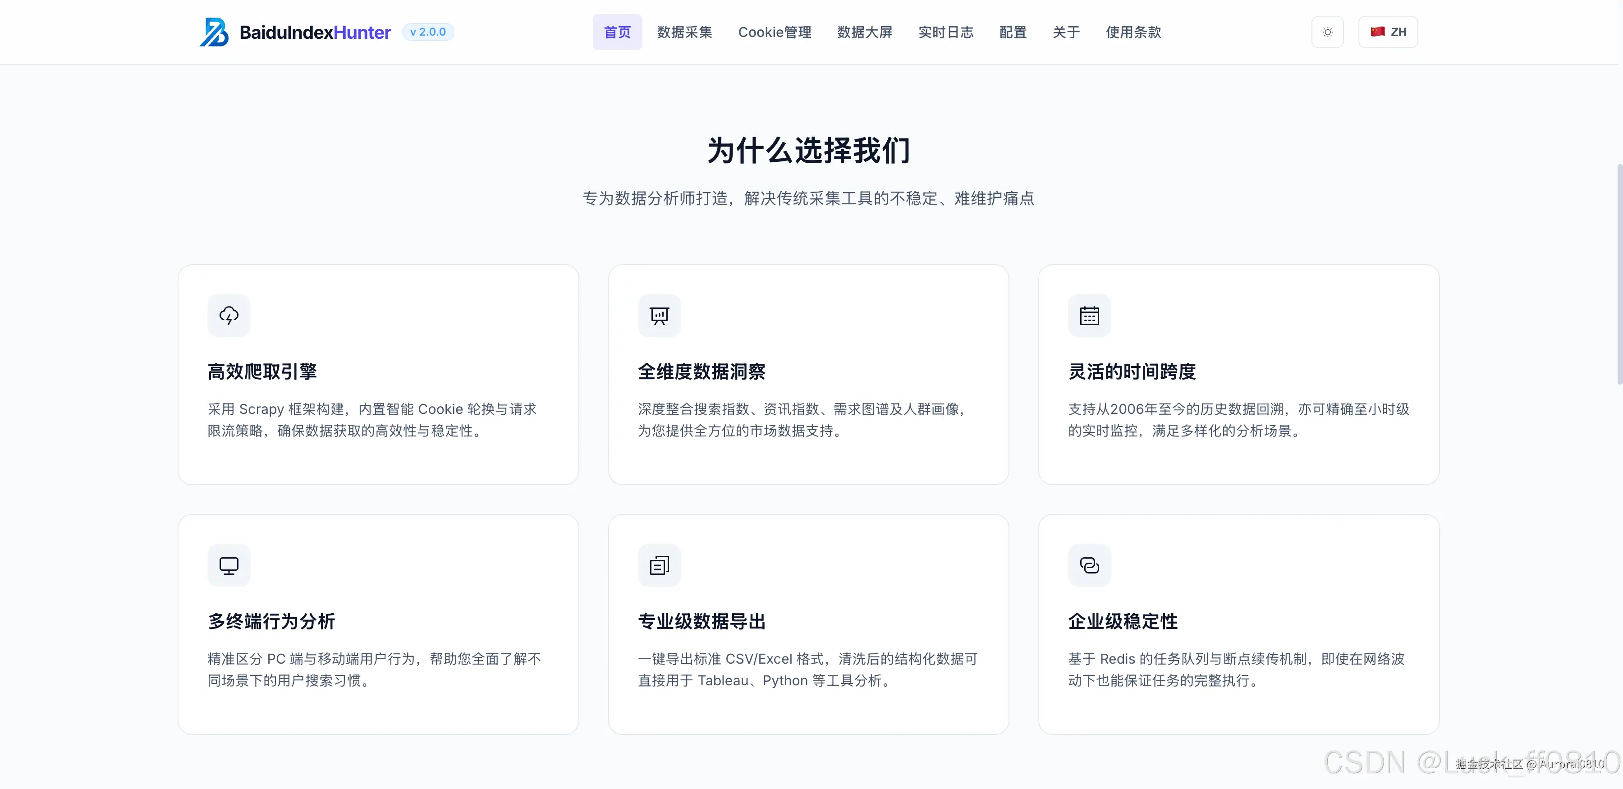Select the 首页 tab
Image resolution: width=1623 pixels, height=789 pixels.
(x=617, y=32)
